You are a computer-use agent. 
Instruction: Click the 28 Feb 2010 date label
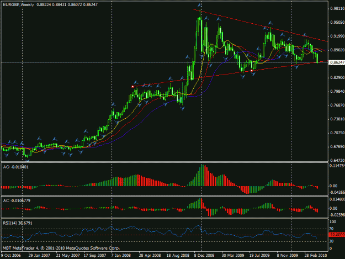[x=316, y=256]
